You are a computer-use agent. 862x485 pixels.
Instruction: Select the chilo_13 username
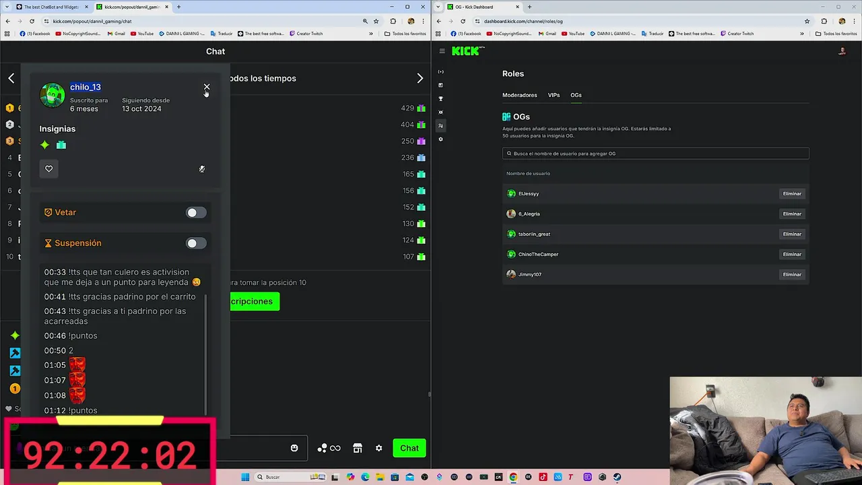86,87
